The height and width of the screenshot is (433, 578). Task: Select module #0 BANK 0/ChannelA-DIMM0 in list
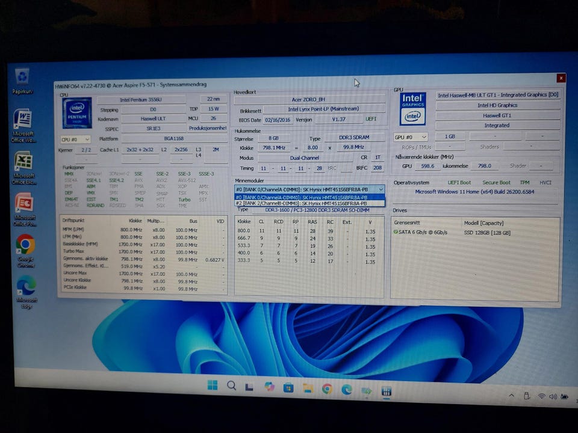click(309, 197)
